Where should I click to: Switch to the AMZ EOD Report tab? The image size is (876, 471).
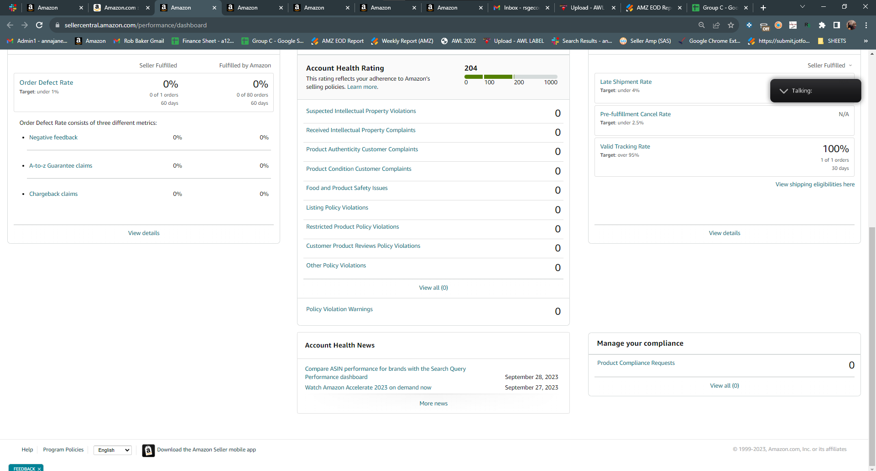pyautogui.click(x=653, y=8)
